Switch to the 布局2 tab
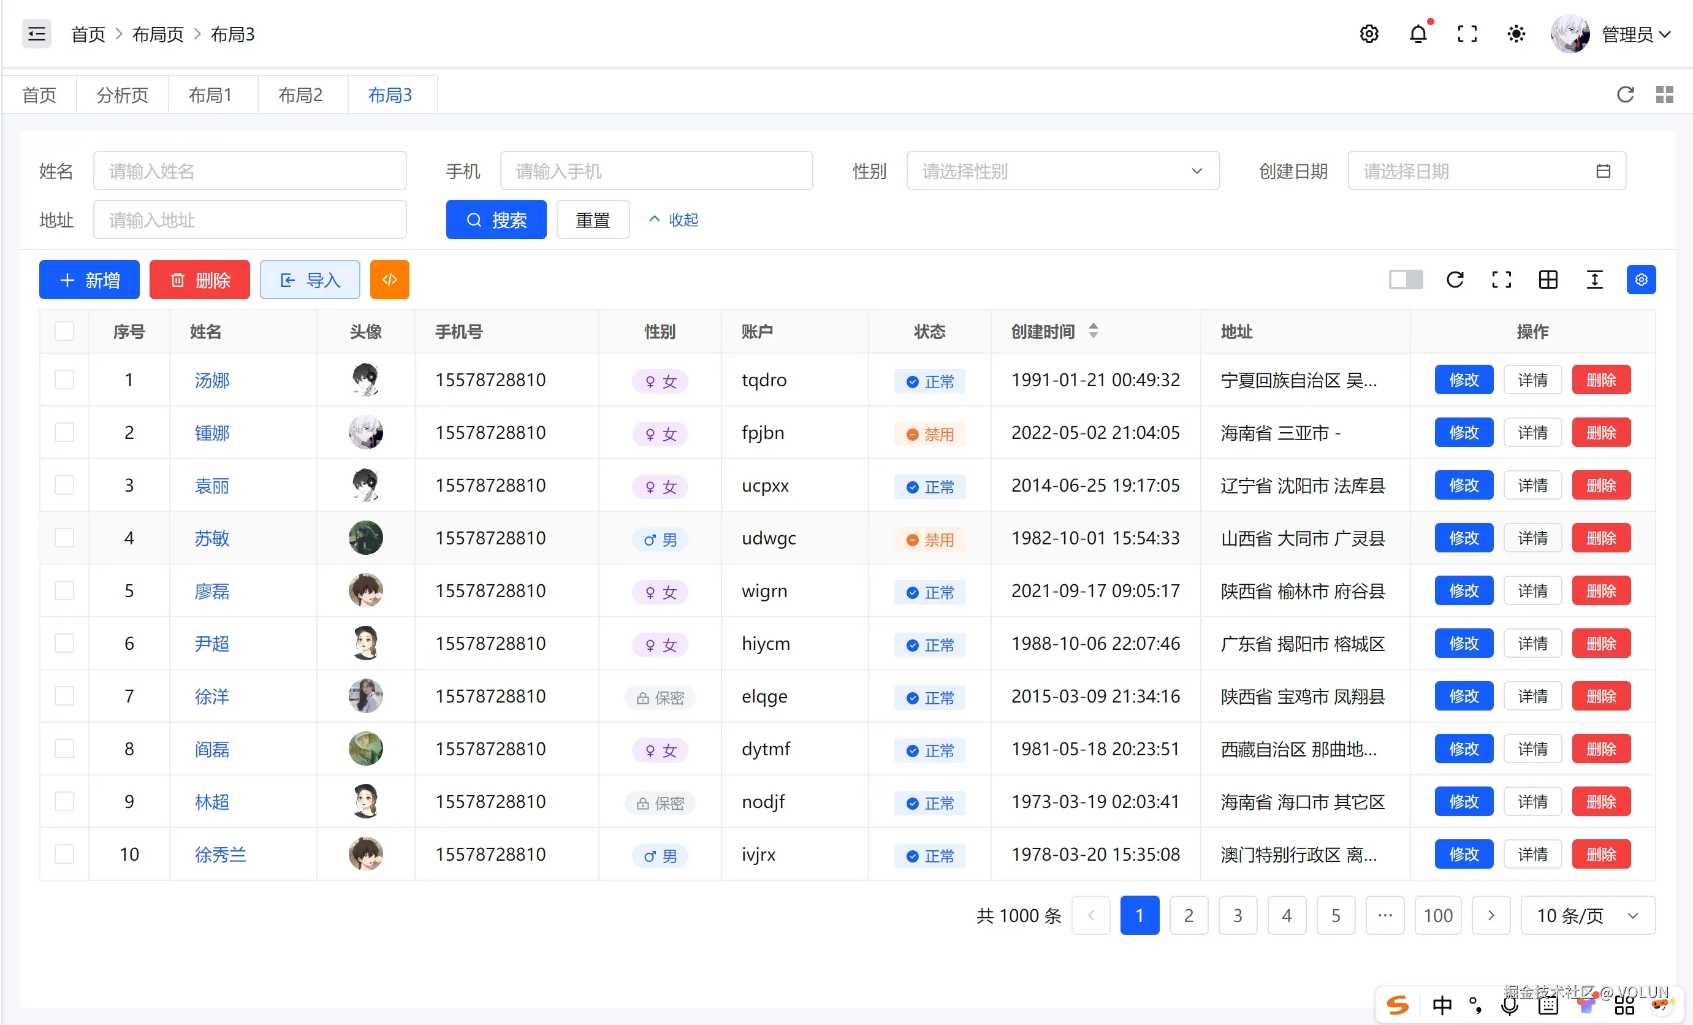Screen dimensions: 1693x1025 coord(300,95)
